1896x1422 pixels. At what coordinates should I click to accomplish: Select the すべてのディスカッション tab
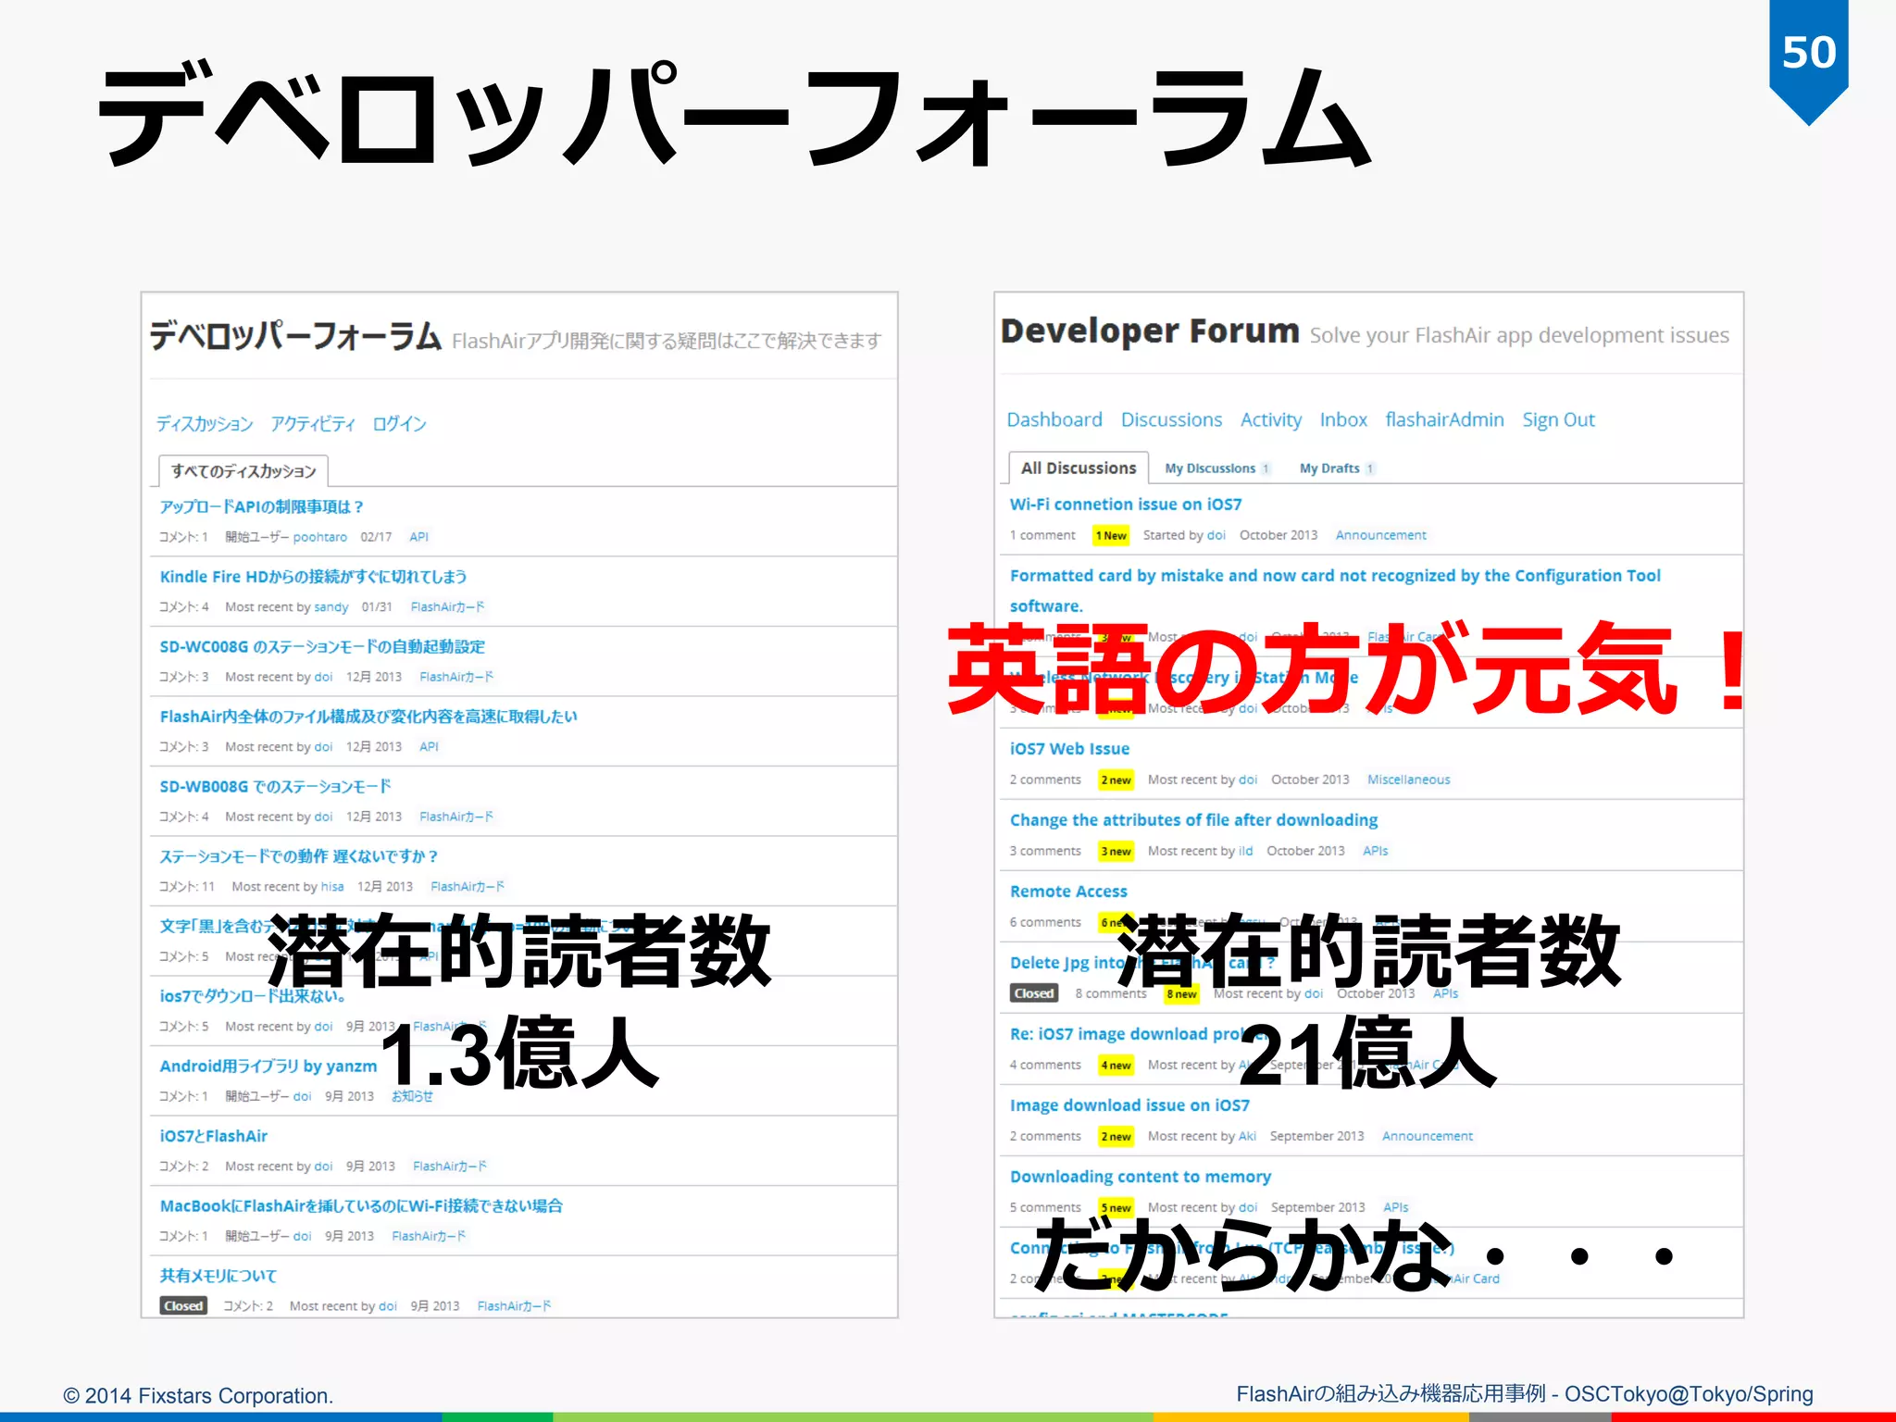point(243,471)
